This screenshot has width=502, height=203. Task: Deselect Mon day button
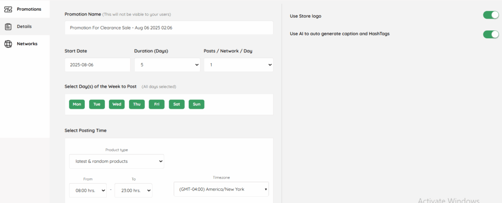pyautogui.click(x=77, y=104)
